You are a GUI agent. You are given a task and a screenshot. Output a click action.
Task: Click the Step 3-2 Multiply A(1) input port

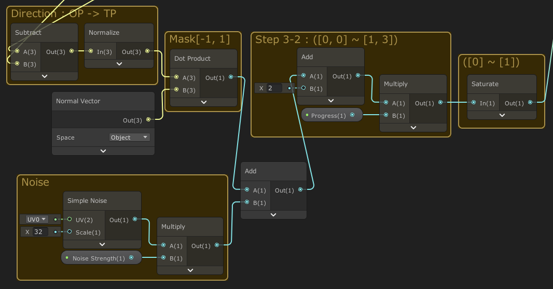[386, 102]
